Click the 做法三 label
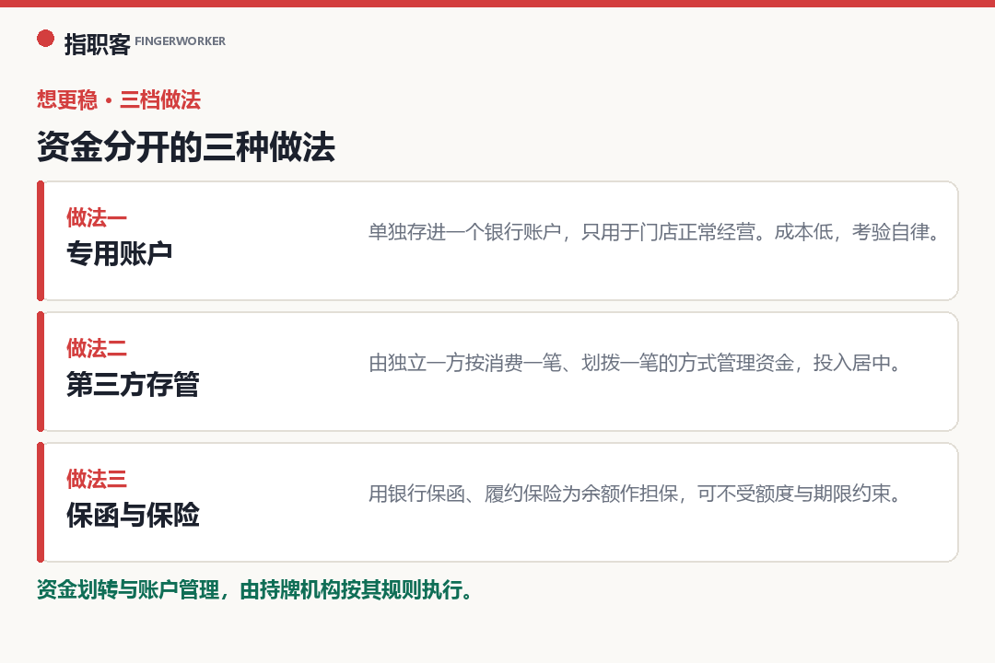995x663 pixels. [x=97, y=479]
